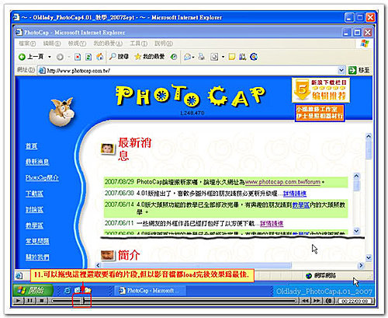Image resolution: width=388 pixels, height=318 pixels.
Task: Open the 檔案(F) menu
Action: point(27,44)
